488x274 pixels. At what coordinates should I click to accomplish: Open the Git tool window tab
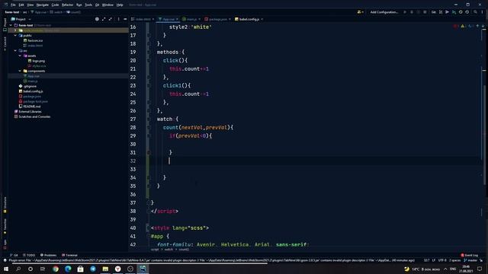point(14,255)
